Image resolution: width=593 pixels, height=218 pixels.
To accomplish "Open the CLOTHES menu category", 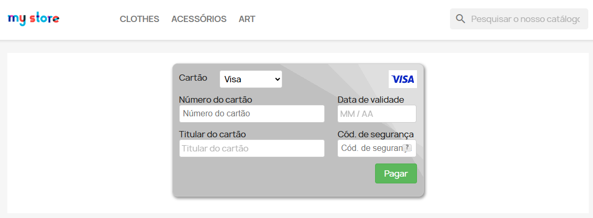I will [x=139, y=19].
